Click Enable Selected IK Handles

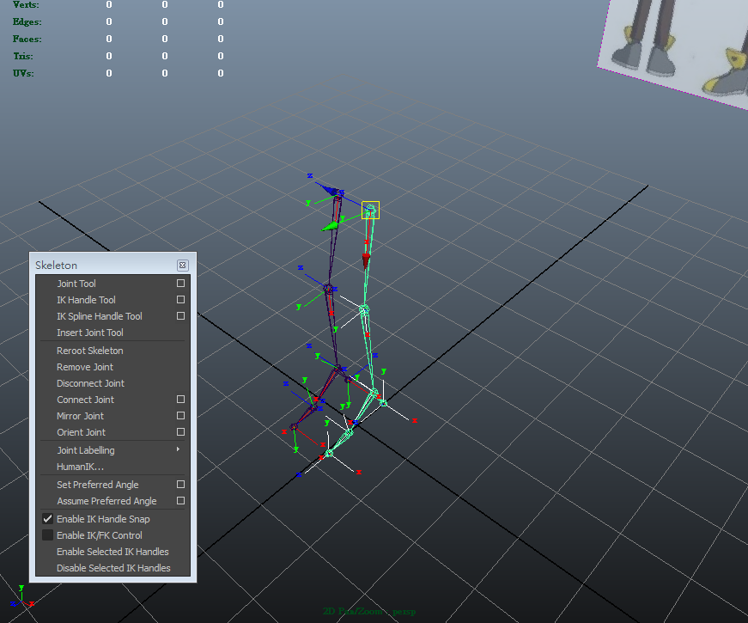113,552
